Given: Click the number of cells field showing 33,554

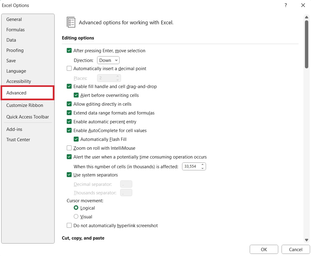Looking at the screenshot, I should (191, 166).
